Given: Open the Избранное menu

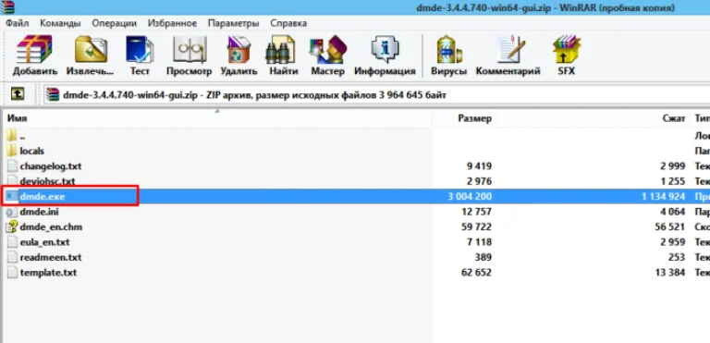Looking at the screenshot, I should 172,23.
